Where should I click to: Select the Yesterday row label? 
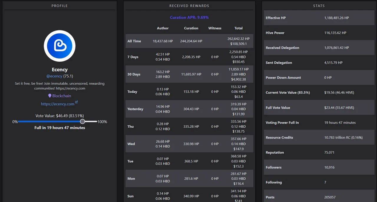coord(135,109)
